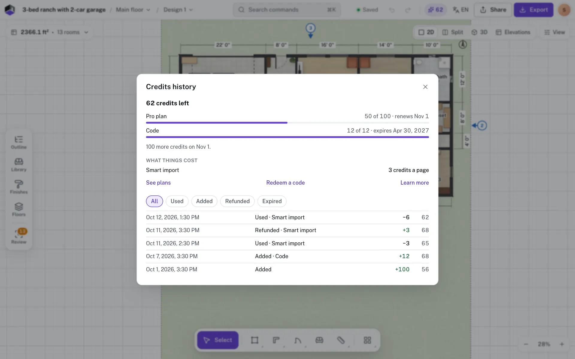575x359 pixels.
Task: Open the Finishes paint roller icon
Action: pos(19,187)
